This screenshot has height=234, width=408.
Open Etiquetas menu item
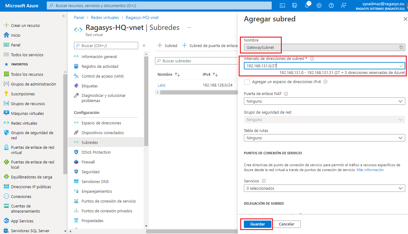click(90, 86)
